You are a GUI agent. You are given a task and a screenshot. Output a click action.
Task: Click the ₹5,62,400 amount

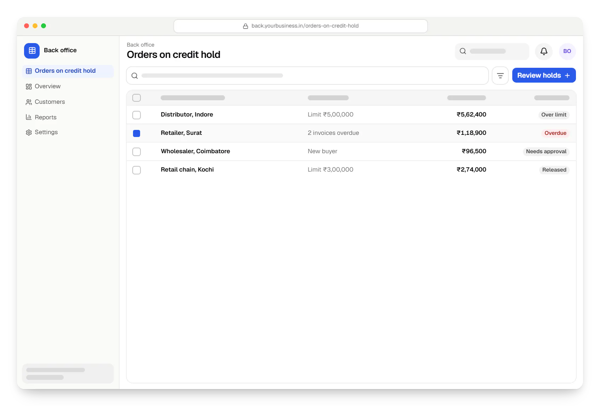[x=471, y=114]
